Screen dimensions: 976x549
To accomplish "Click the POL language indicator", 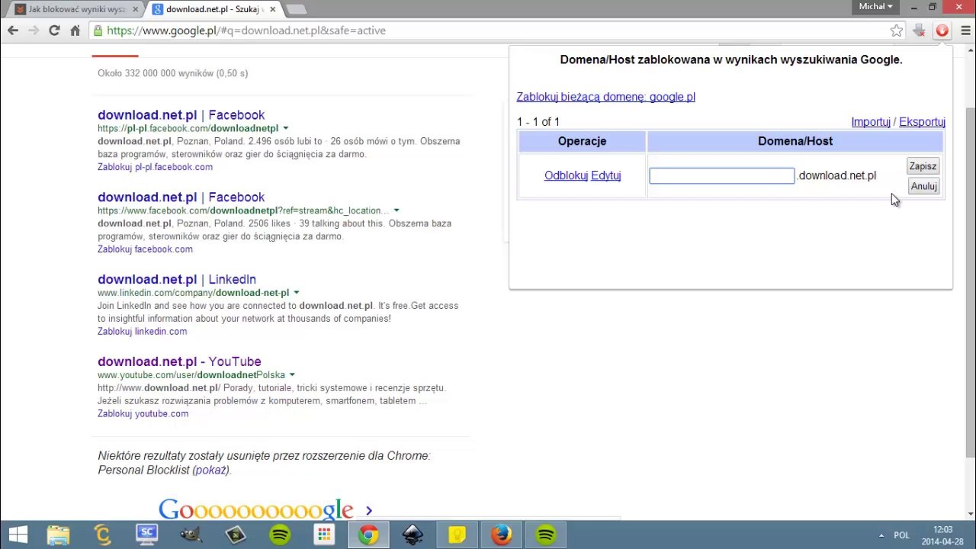I will click(901, 535).
